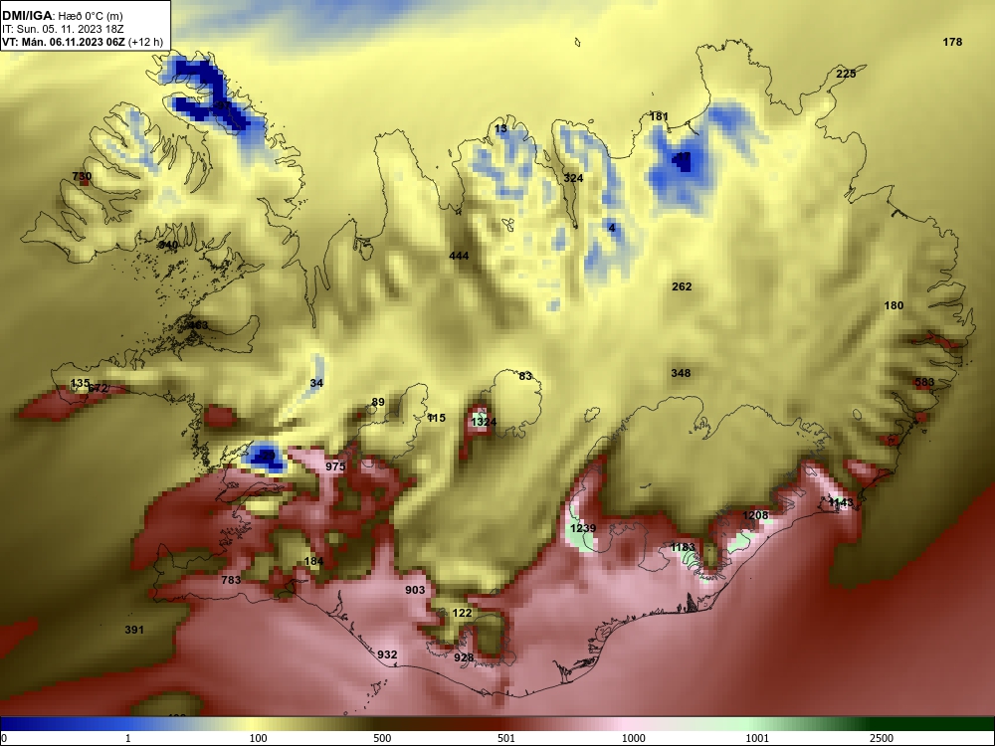Select the 2500 tick on the color legend
The image size is (995, 746).
(882, 738)
